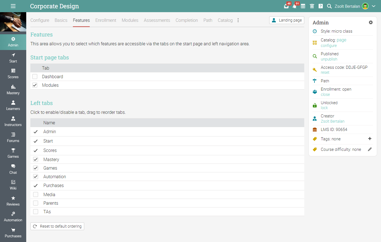
Task: Click the Scores row in Left tabs list
Action: pyautogui.click(x=167, y=150)
